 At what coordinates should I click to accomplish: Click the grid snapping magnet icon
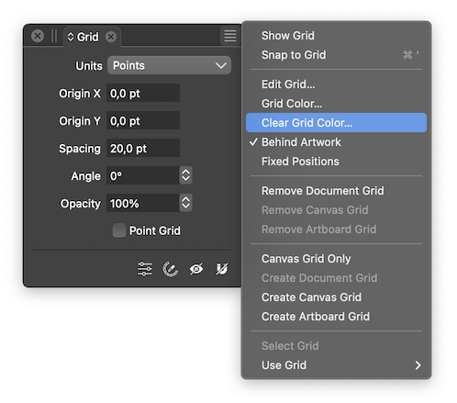pyautogui.click(x=170, y=269)
